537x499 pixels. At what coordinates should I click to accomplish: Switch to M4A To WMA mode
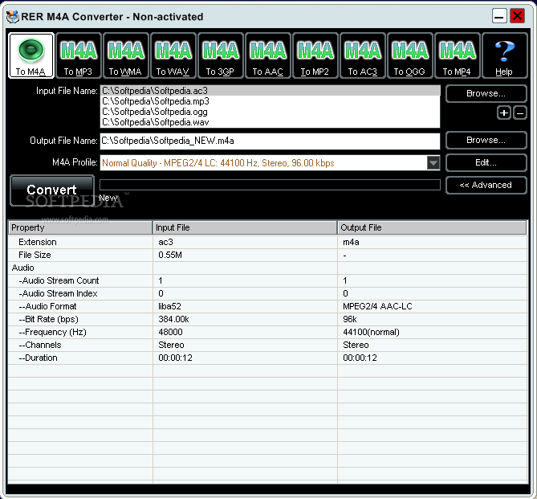click(126, 55)
